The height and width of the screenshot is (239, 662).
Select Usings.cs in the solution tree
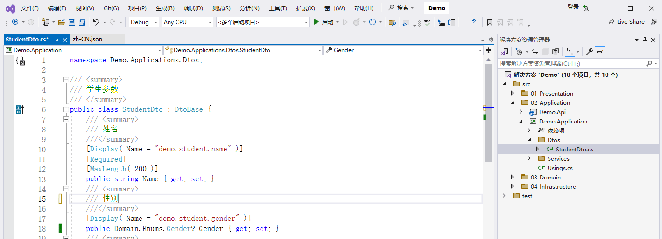point(560,168)
